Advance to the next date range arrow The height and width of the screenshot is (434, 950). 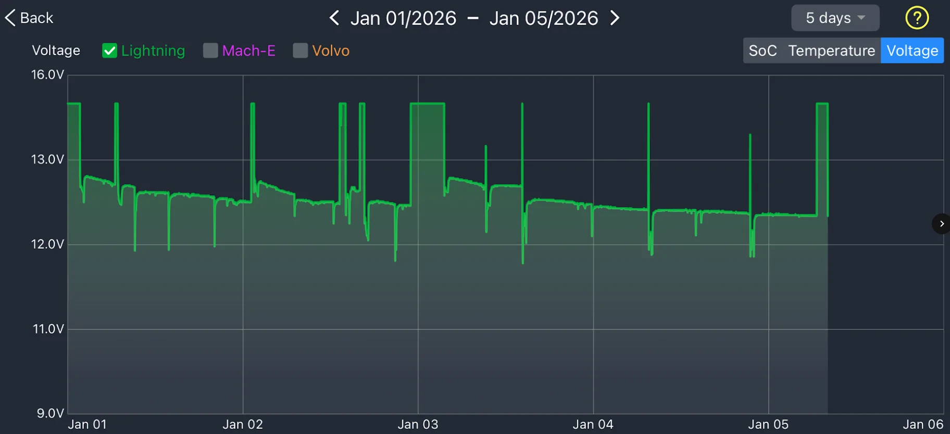615,18
